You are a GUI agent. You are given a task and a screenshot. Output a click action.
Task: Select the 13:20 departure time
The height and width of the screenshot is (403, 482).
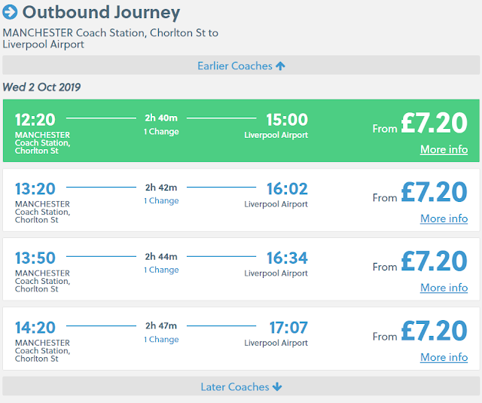(35, 189)
